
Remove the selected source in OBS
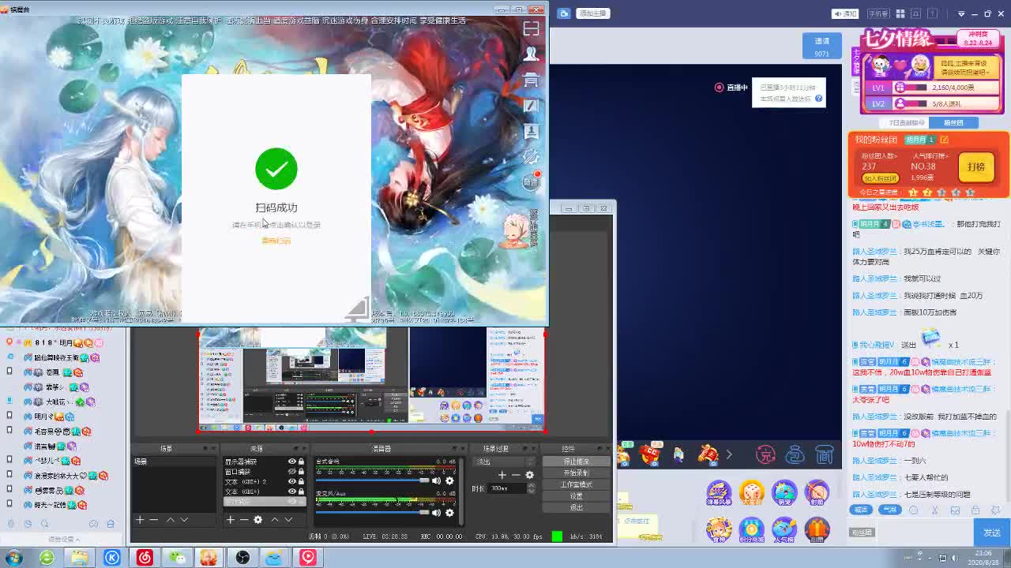pos(244,519)
